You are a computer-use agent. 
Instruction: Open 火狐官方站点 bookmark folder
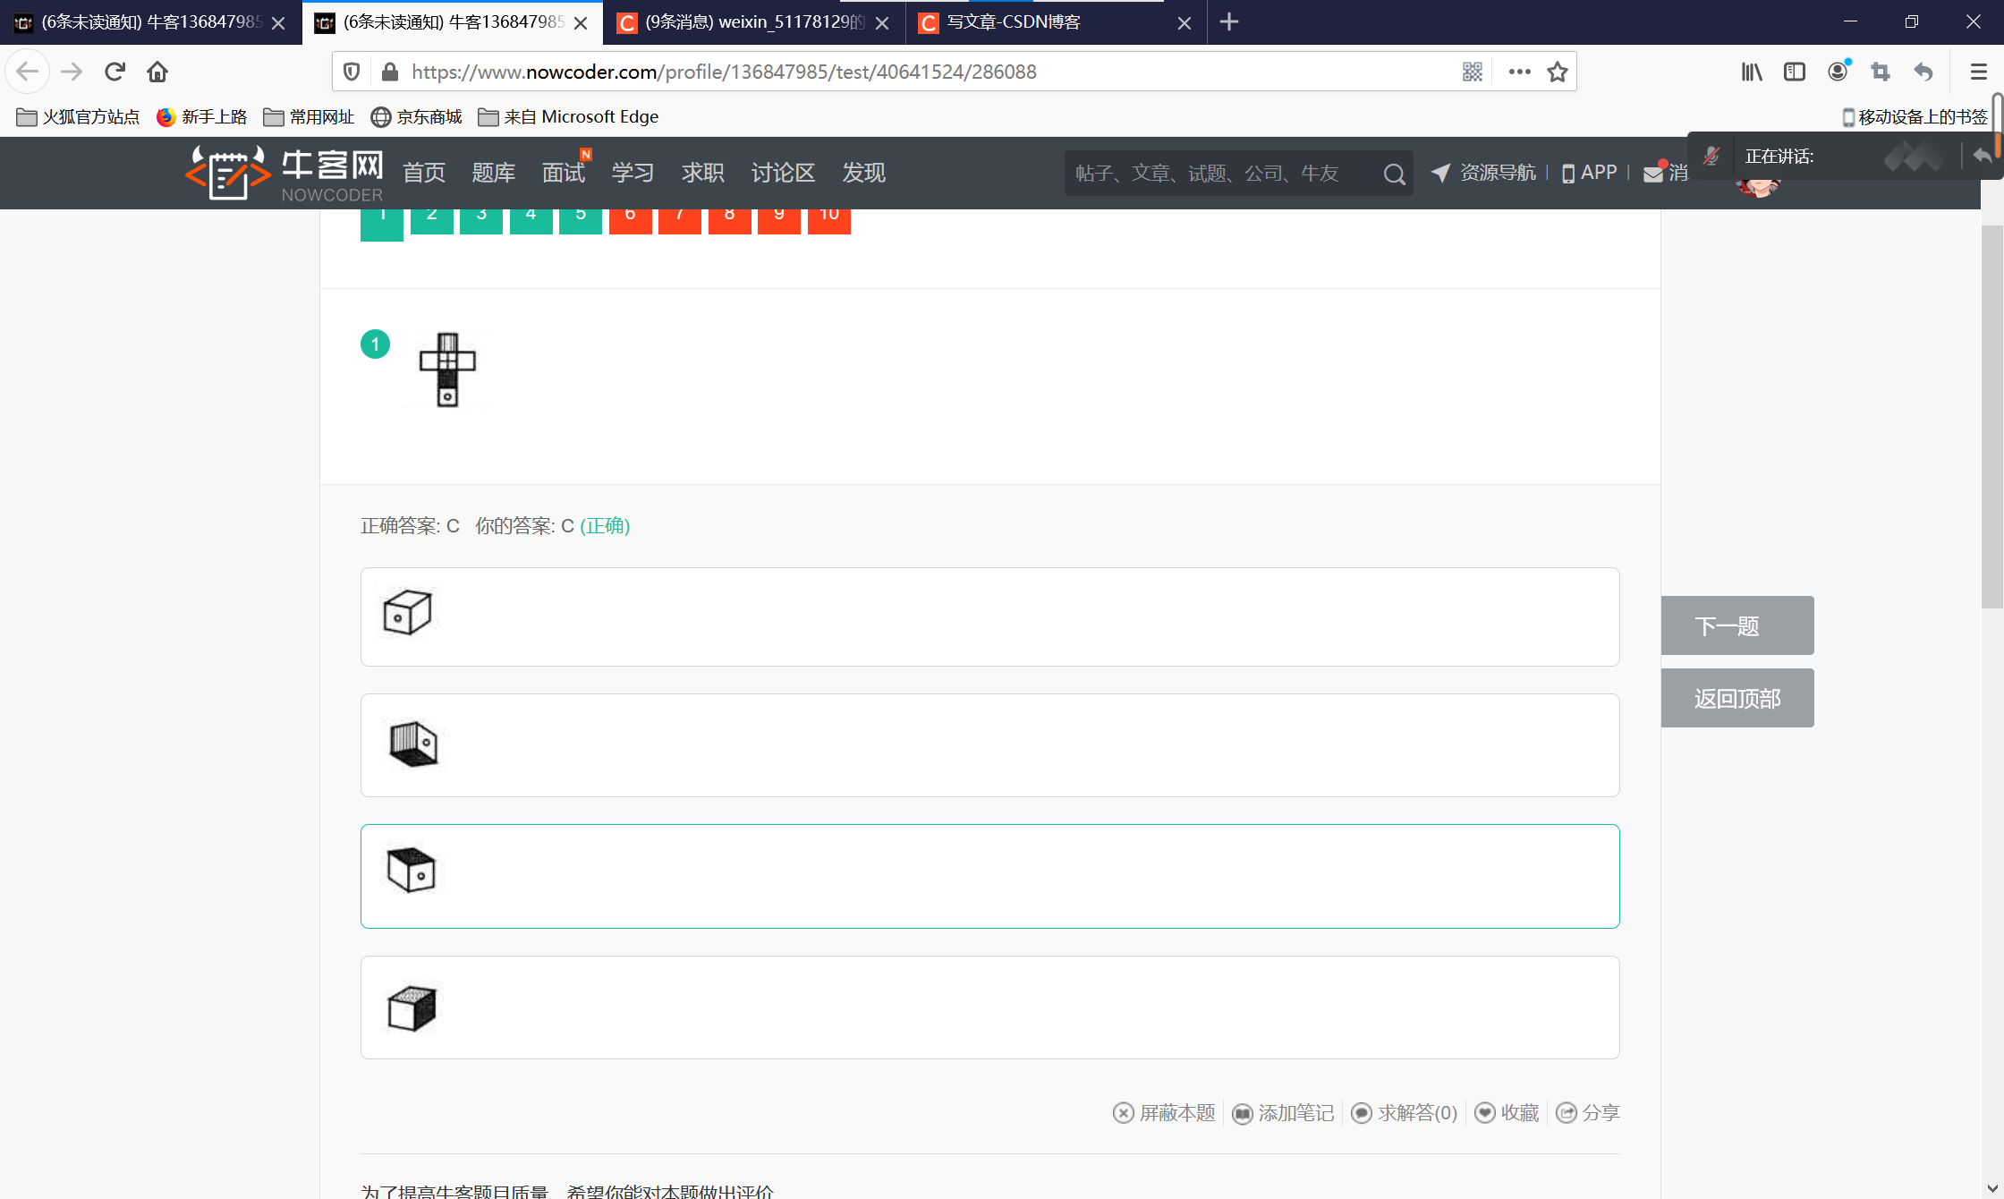coord(79,117)
